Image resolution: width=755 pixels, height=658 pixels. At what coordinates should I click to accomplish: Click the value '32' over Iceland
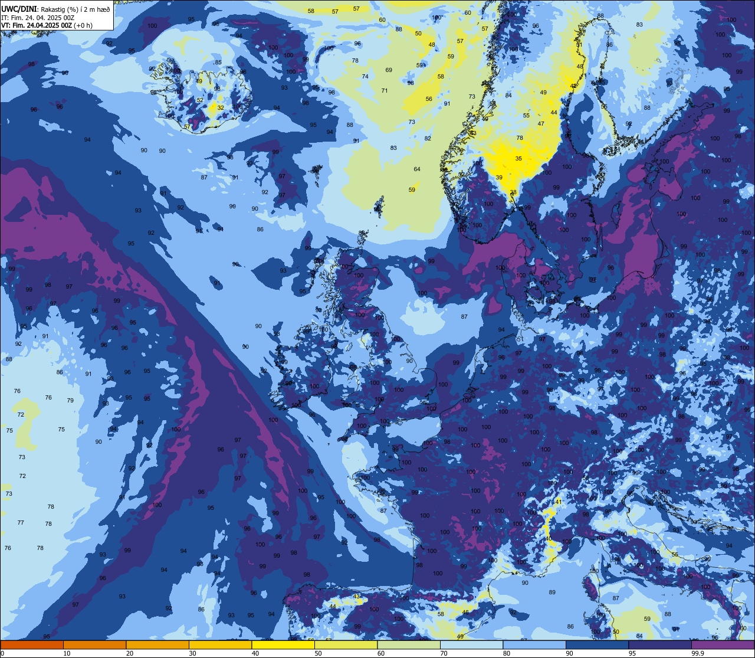point(220,108)
